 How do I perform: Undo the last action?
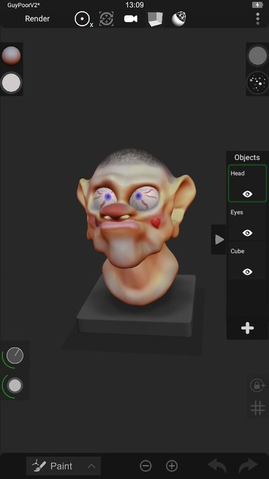pos(217,466)
